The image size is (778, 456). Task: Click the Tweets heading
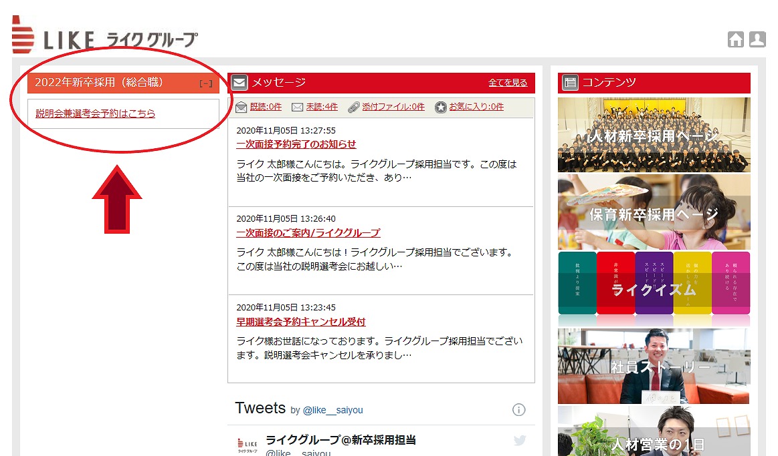coord(260,408)
